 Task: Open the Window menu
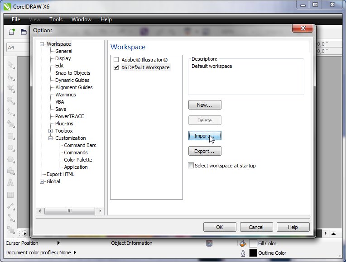[x=82, y=19]
